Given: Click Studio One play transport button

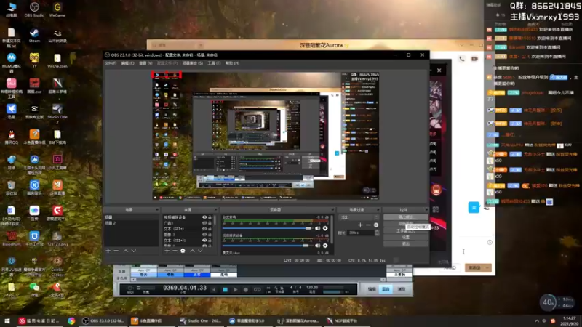Looking at the screenshot, I should click(x=235, y=289).
